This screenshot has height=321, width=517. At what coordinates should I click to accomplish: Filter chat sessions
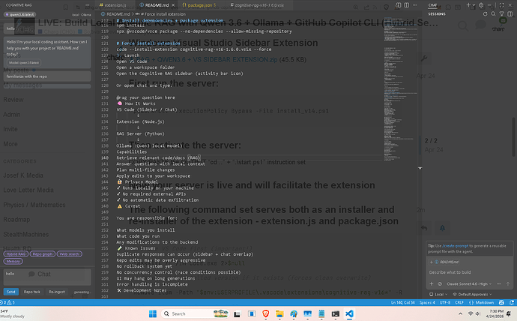click(x=501, y=13)
